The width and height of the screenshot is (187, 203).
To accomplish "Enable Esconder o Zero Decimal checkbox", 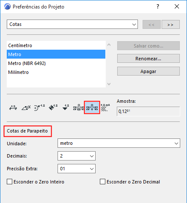I will (x=102, y=182).
